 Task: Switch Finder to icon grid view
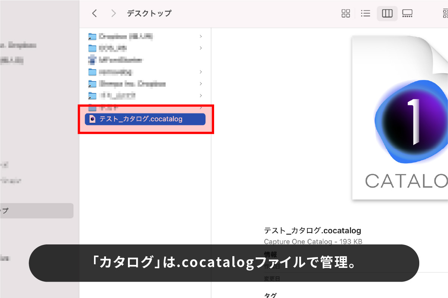coord(346,14)
